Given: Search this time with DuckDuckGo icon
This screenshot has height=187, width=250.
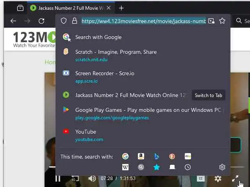Looking at the screenshot, I should [172, 156].
